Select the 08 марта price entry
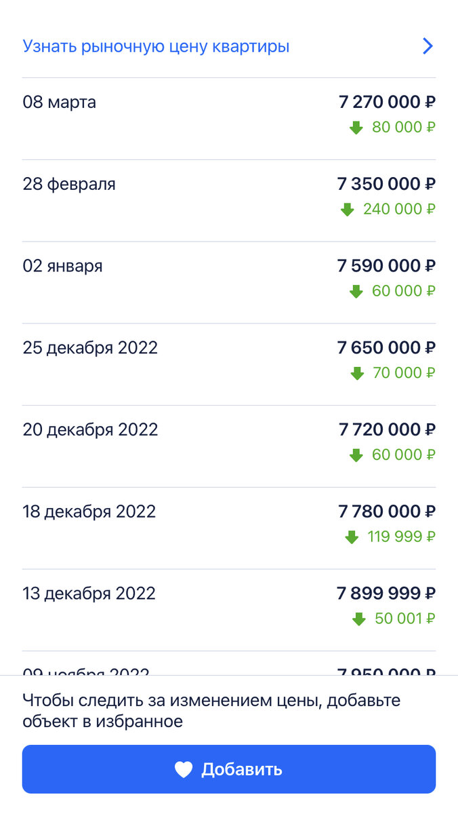The width and height of the screenshot is (458, 814). 60,102
